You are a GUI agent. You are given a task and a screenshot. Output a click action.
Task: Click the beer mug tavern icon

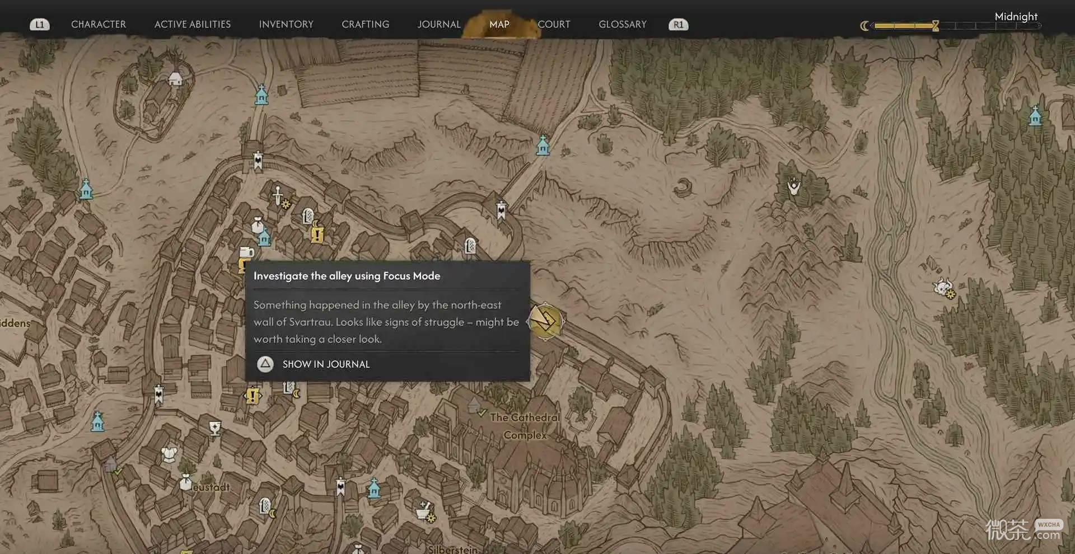246,252
